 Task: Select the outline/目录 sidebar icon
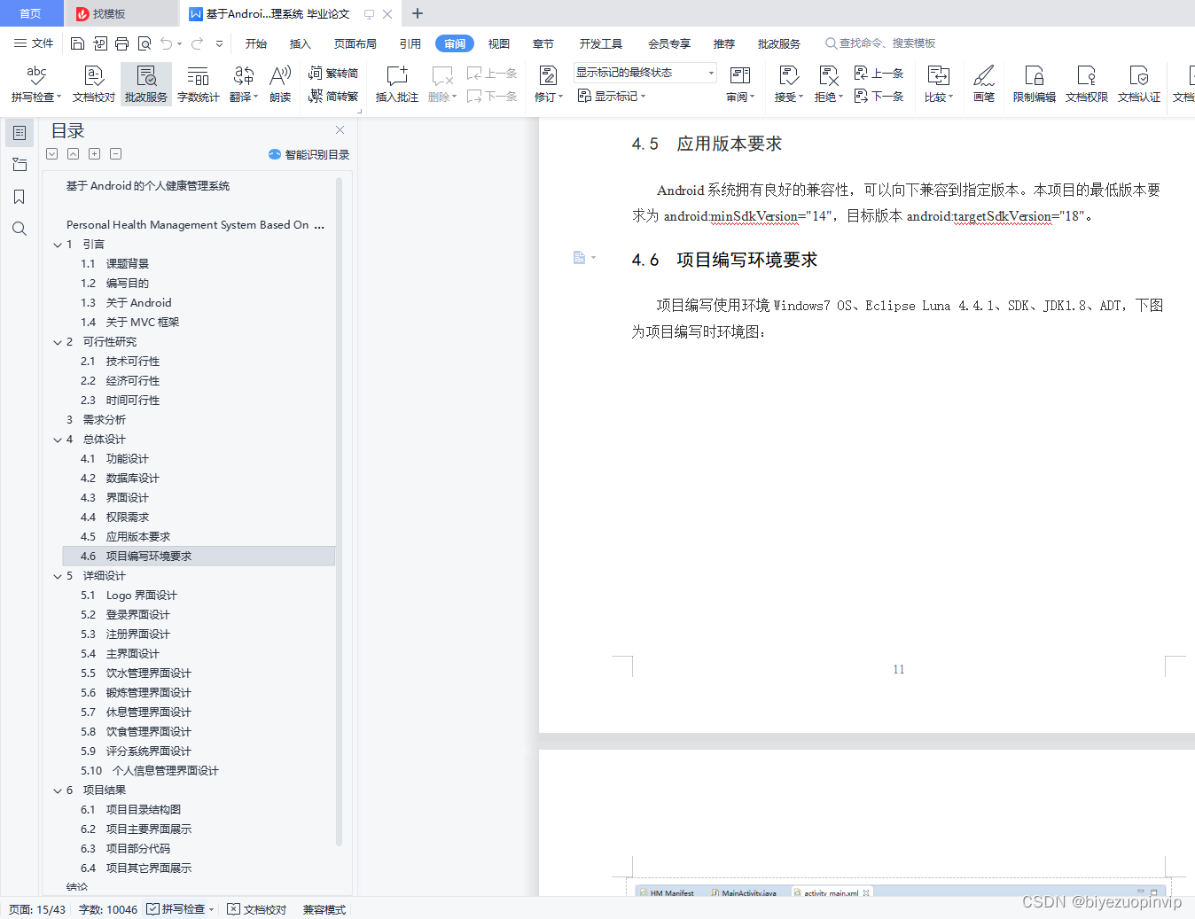click(19, 133)
